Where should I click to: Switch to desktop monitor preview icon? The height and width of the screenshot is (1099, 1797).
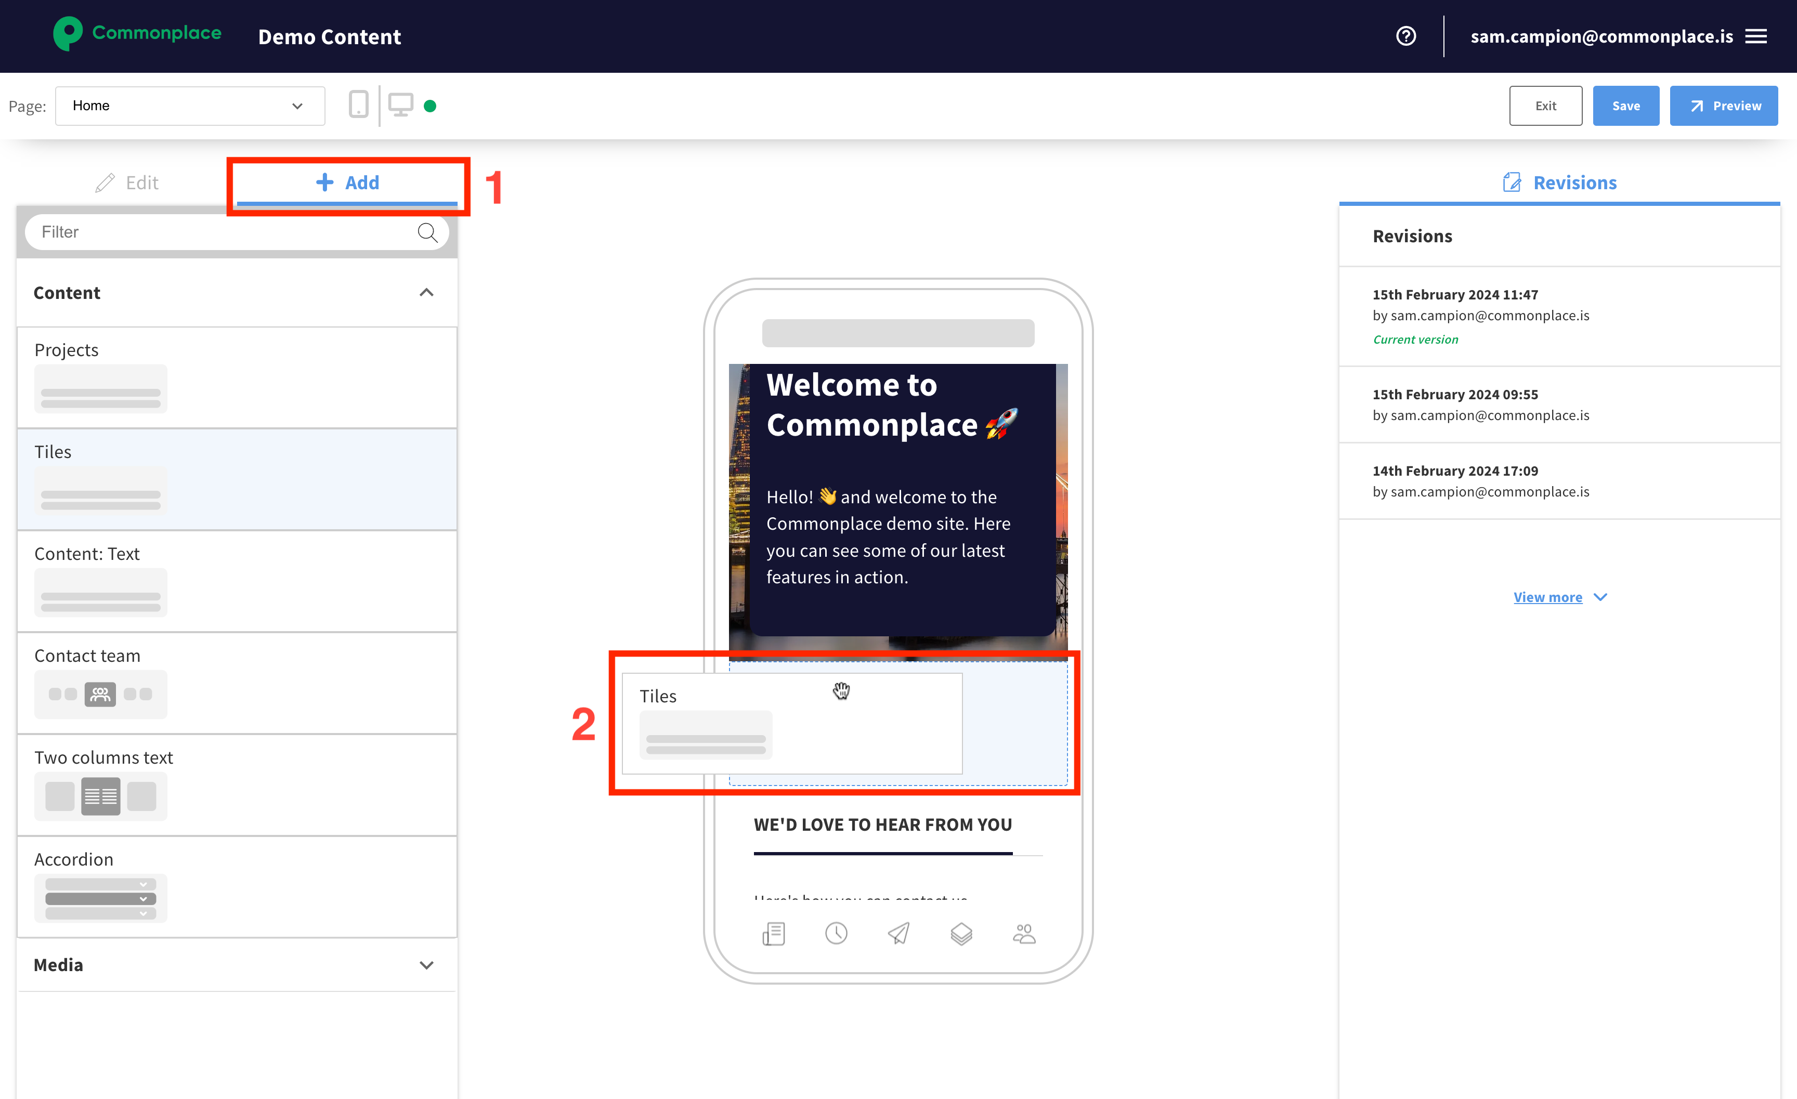click(x=400, y=105)
